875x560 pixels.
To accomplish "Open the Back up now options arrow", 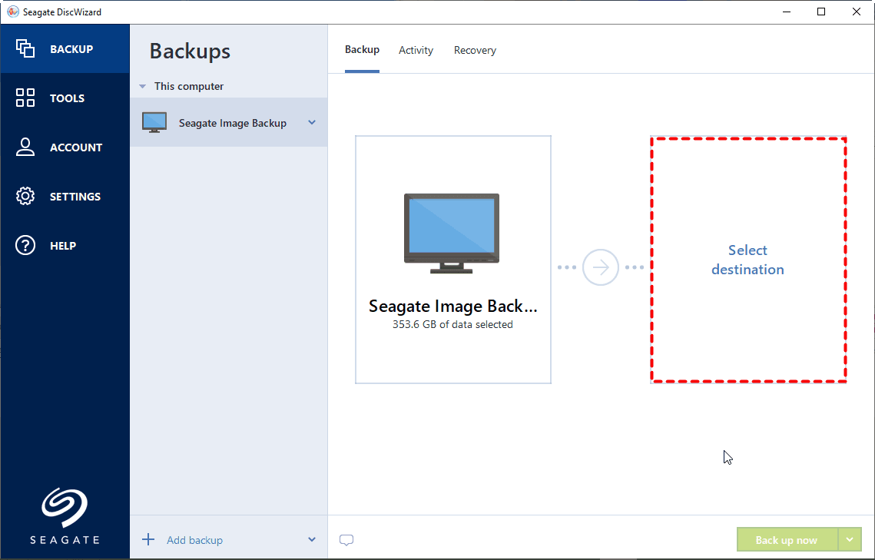I will pos(850,539).
